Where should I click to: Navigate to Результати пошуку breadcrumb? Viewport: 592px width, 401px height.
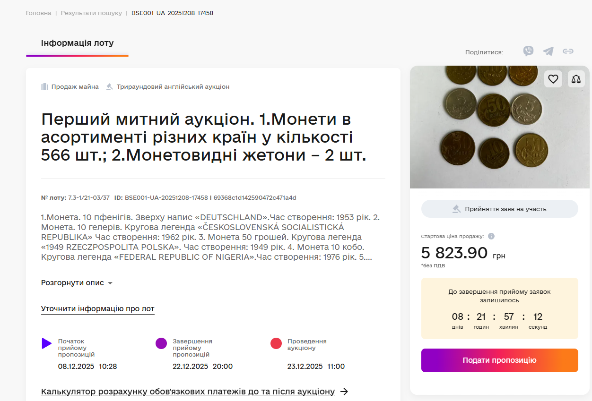91,13
